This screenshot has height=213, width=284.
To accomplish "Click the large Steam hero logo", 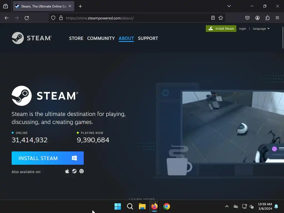I will point(45,96).
